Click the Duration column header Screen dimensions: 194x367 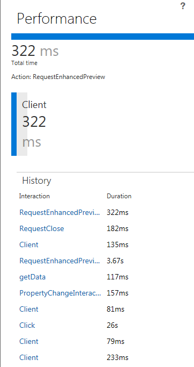(119, 196)
